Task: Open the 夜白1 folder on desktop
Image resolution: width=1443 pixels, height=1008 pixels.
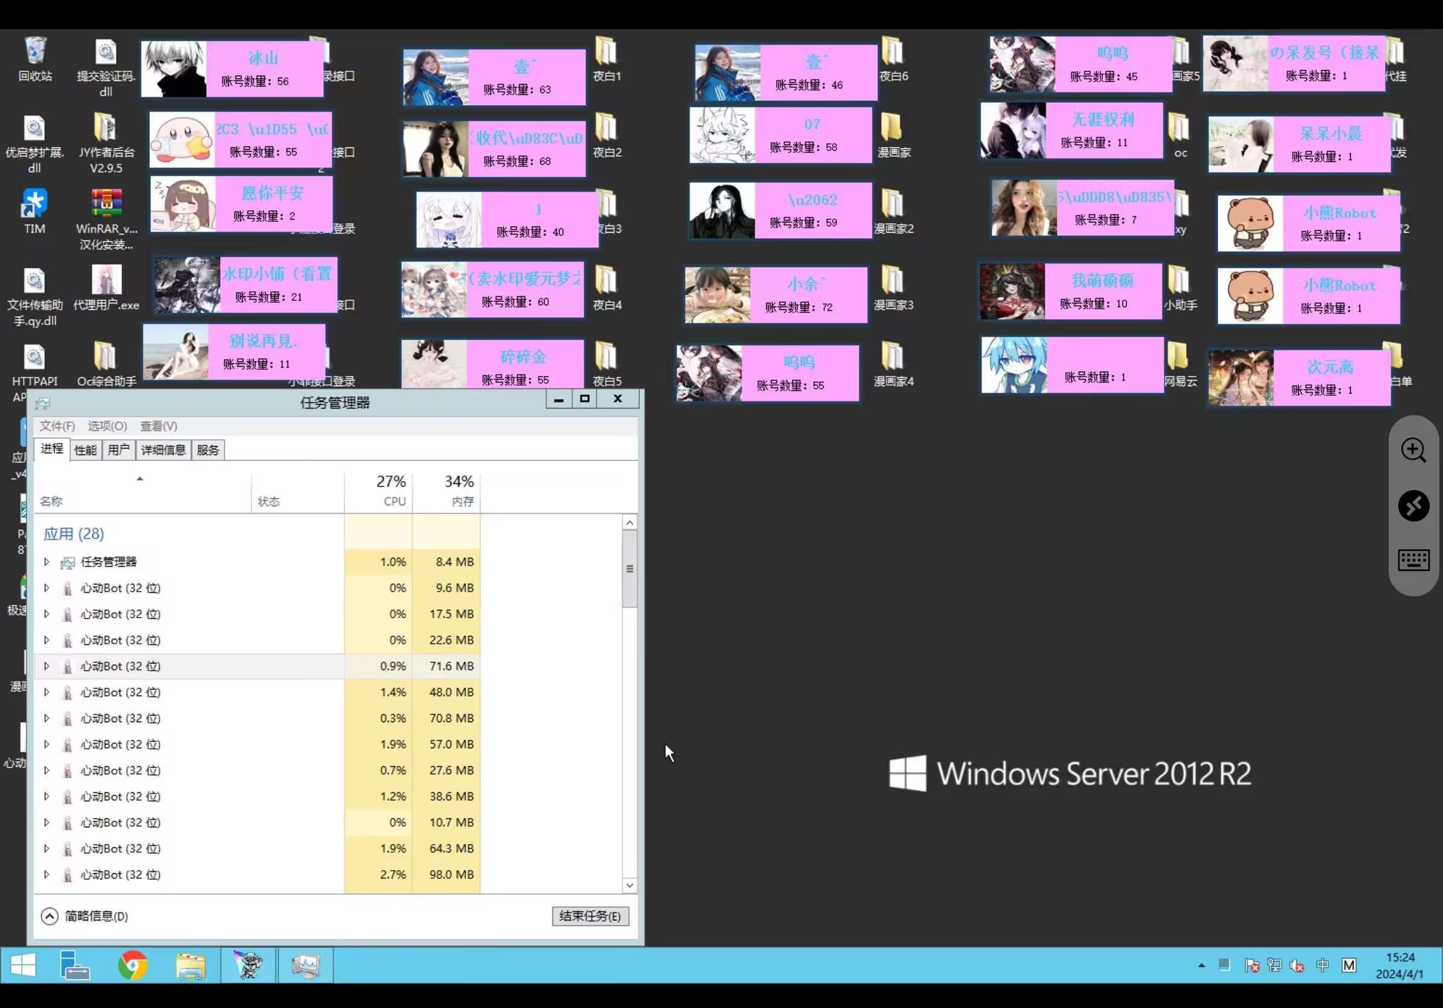Action: [x=606, y=51]
